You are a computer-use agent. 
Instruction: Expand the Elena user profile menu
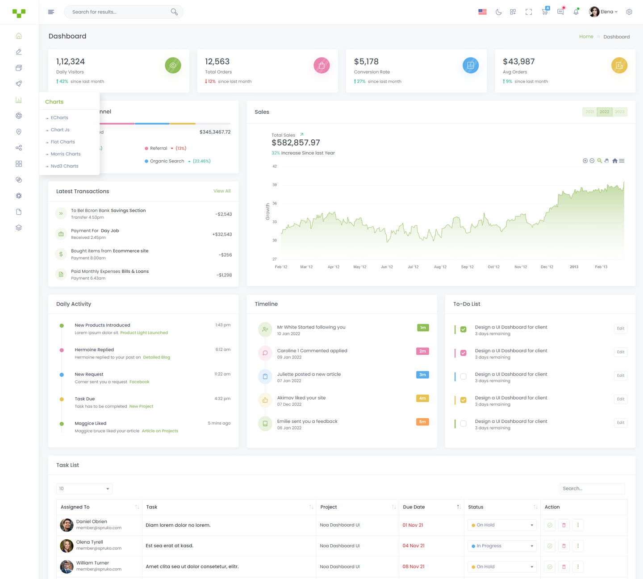coord(603,12)
